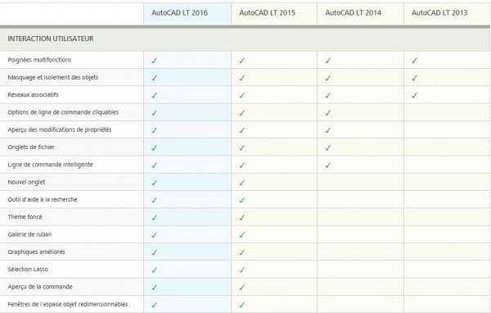Click Masquage et isolement checkmark under LT 2015
This screenshot has width=491, height=313.
(241, 78)
